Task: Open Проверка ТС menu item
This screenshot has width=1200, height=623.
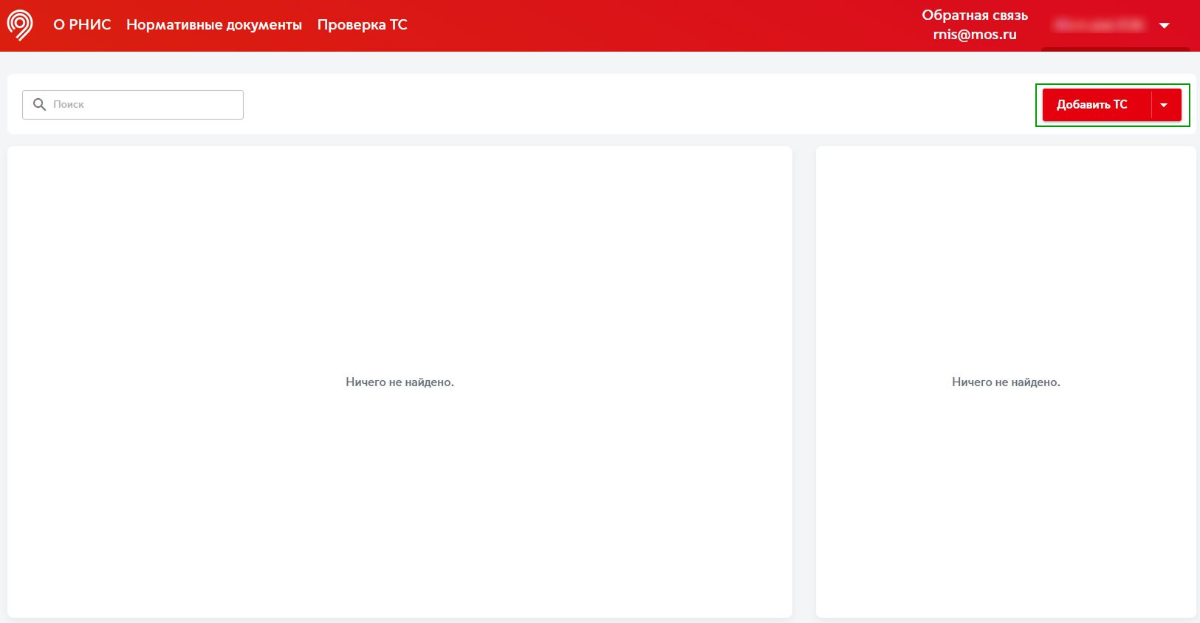Action: pos(362,25)
